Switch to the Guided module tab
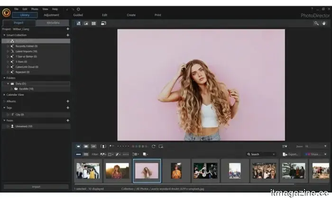Viewport: 332px width, 199px height. point(78,15)
